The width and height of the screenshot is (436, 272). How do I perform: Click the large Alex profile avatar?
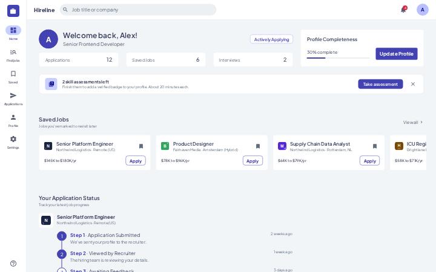point(48,39)
